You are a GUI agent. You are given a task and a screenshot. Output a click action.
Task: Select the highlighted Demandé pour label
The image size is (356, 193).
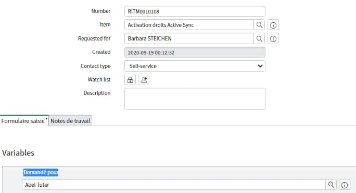pos(41,172)
